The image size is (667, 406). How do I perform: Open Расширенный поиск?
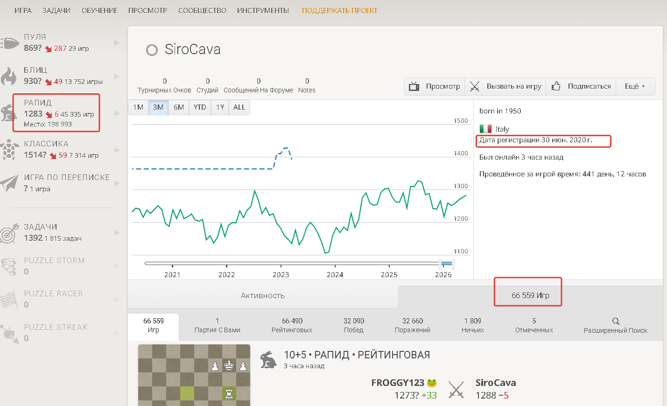click(616, 326)
